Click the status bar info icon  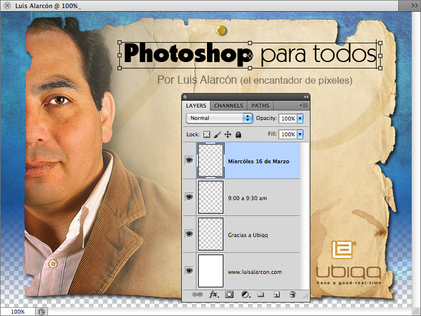(42, 312)
